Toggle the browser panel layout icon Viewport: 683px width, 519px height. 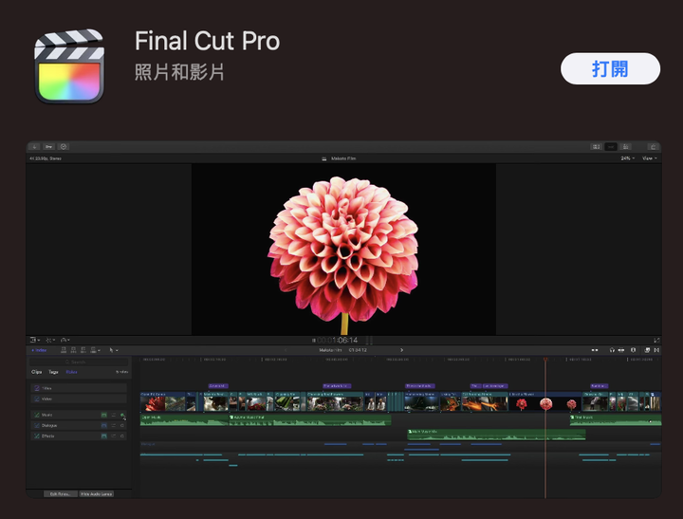[596, 147]
